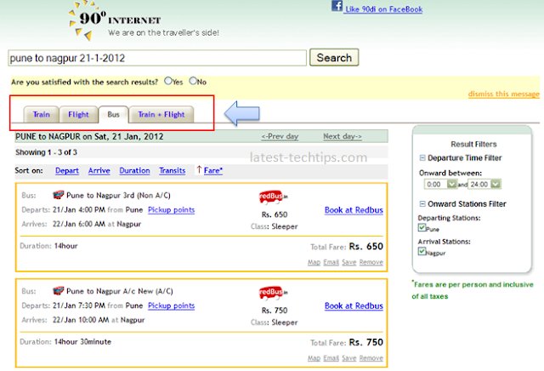Click the 'Showing 1 - 3 of 3' text
544x371 pixels.
point(46,152)
